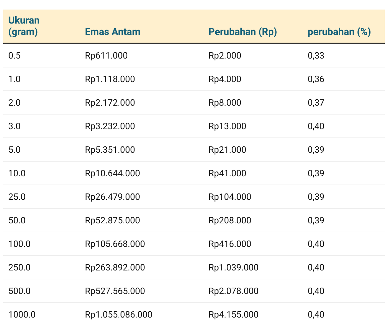Click the Rp21.000 change value

click(x=227, y=150)
